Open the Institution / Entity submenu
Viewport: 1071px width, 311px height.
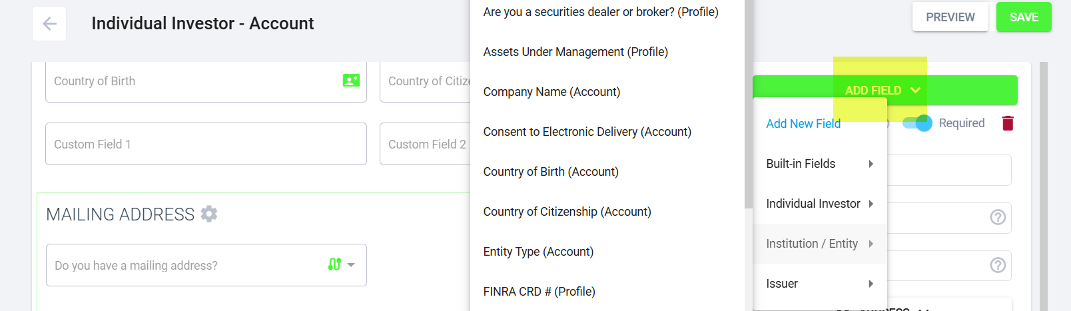[819, 244]
